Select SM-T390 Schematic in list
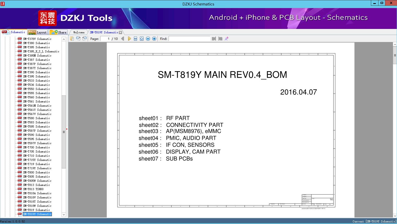Viewport: 397px width, 224px height. click(36, 72)
